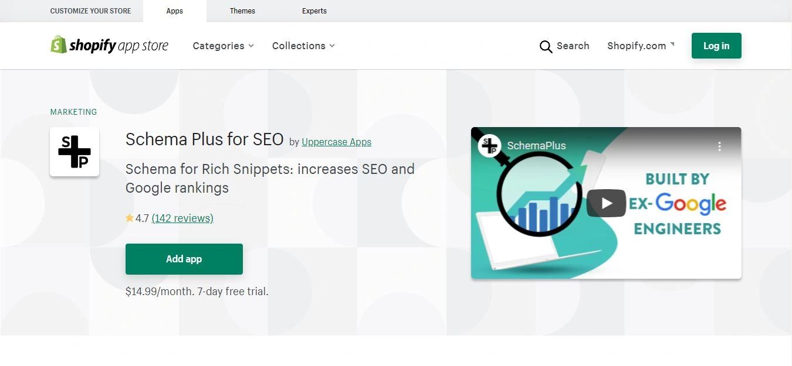Click the SchemaPlus channel avatar in video

489,146
